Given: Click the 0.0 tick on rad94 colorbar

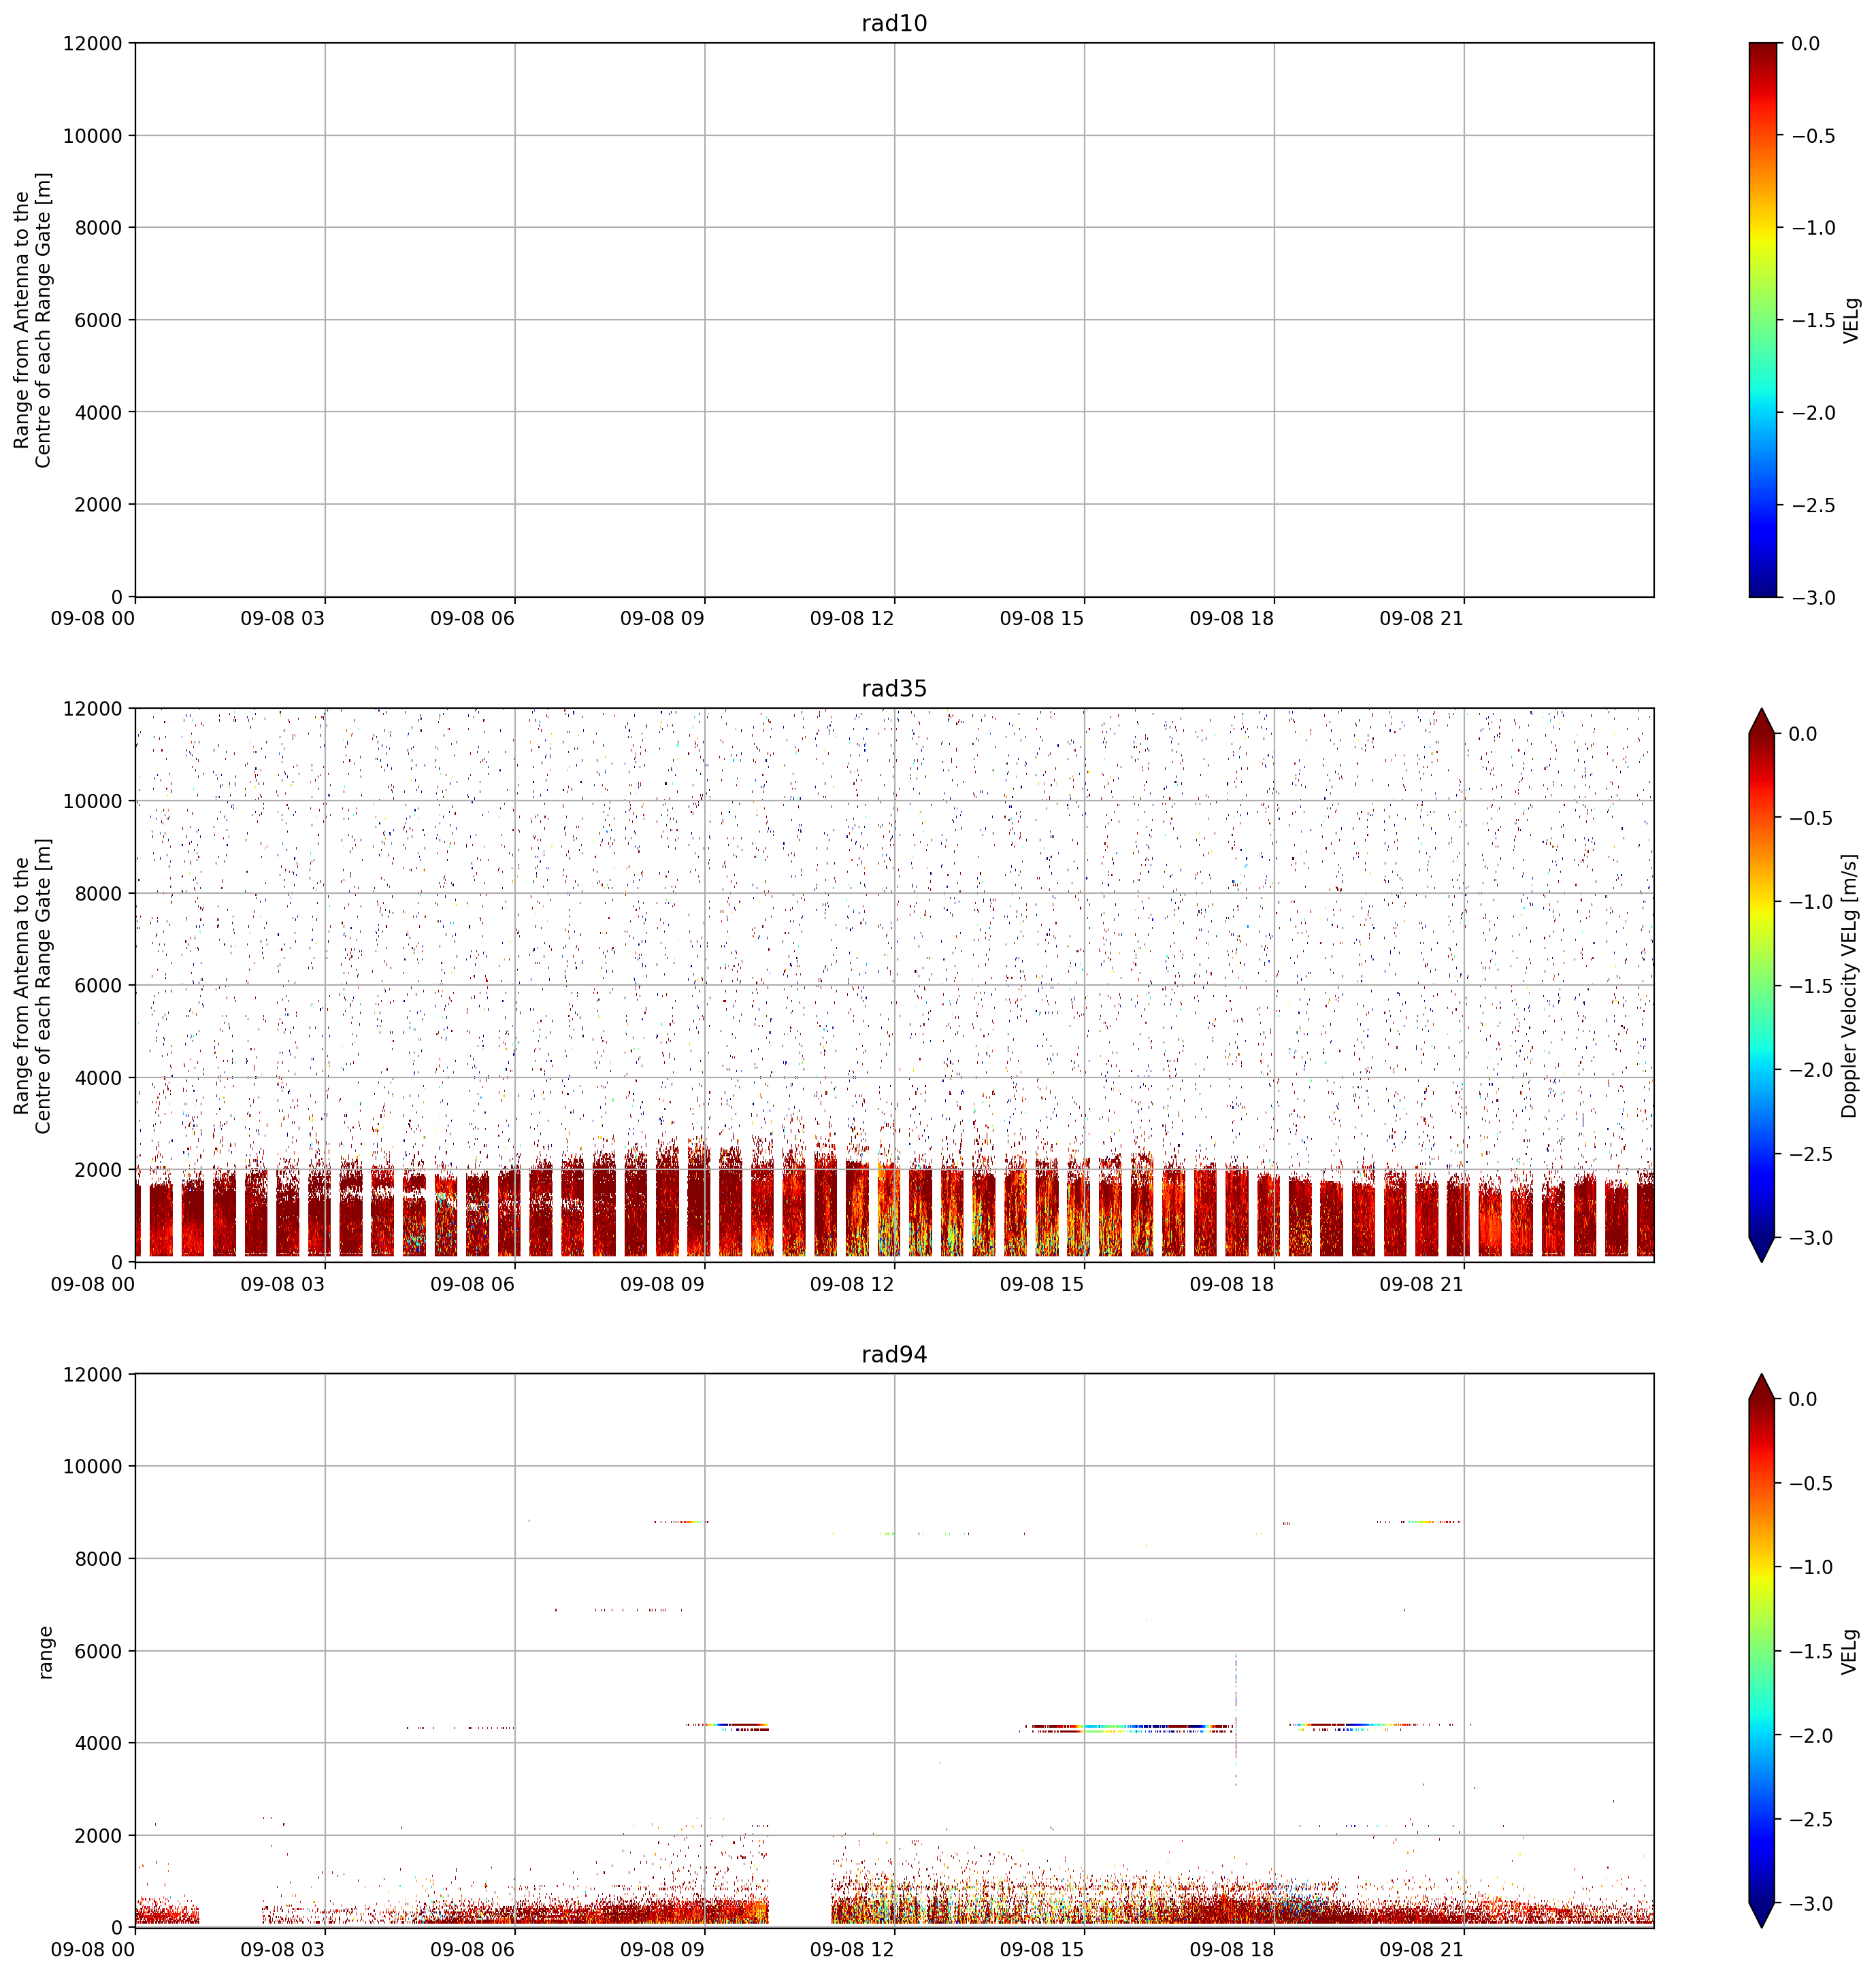Looking at the screenshot, I should [1804, 1399].
